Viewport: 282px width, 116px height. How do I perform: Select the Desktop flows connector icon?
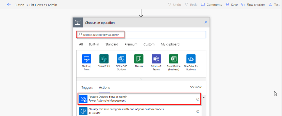[x=87, y=59]
